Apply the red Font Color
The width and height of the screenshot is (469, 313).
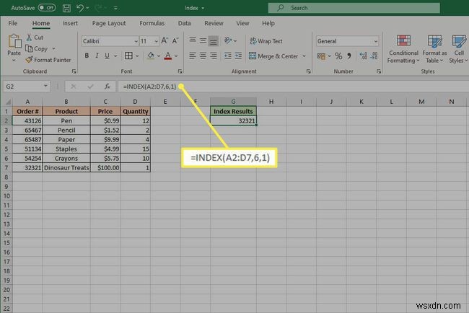[168, 56]
